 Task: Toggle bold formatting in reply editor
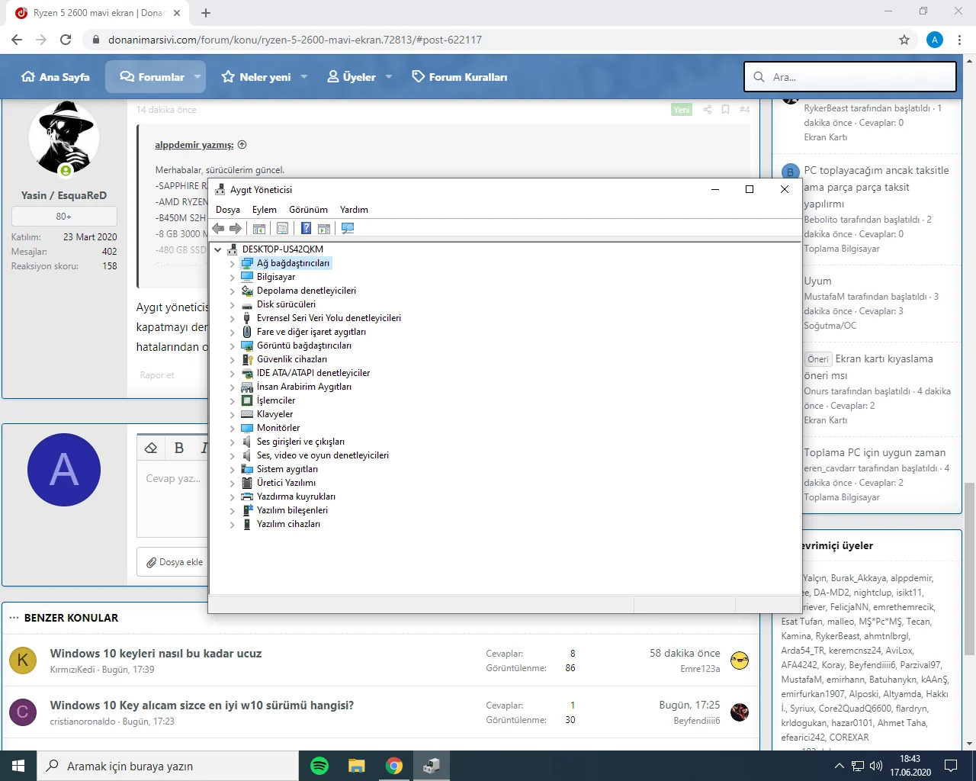click(179, 448)
